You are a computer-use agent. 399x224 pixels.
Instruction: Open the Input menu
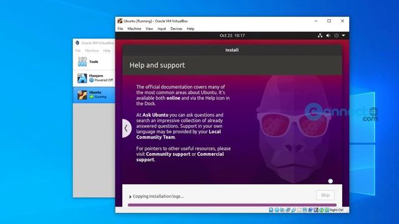click(161, 29)
